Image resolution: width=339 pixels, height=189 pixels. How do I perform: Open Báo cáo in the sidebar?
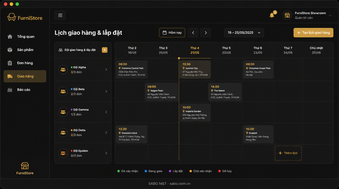25,90
